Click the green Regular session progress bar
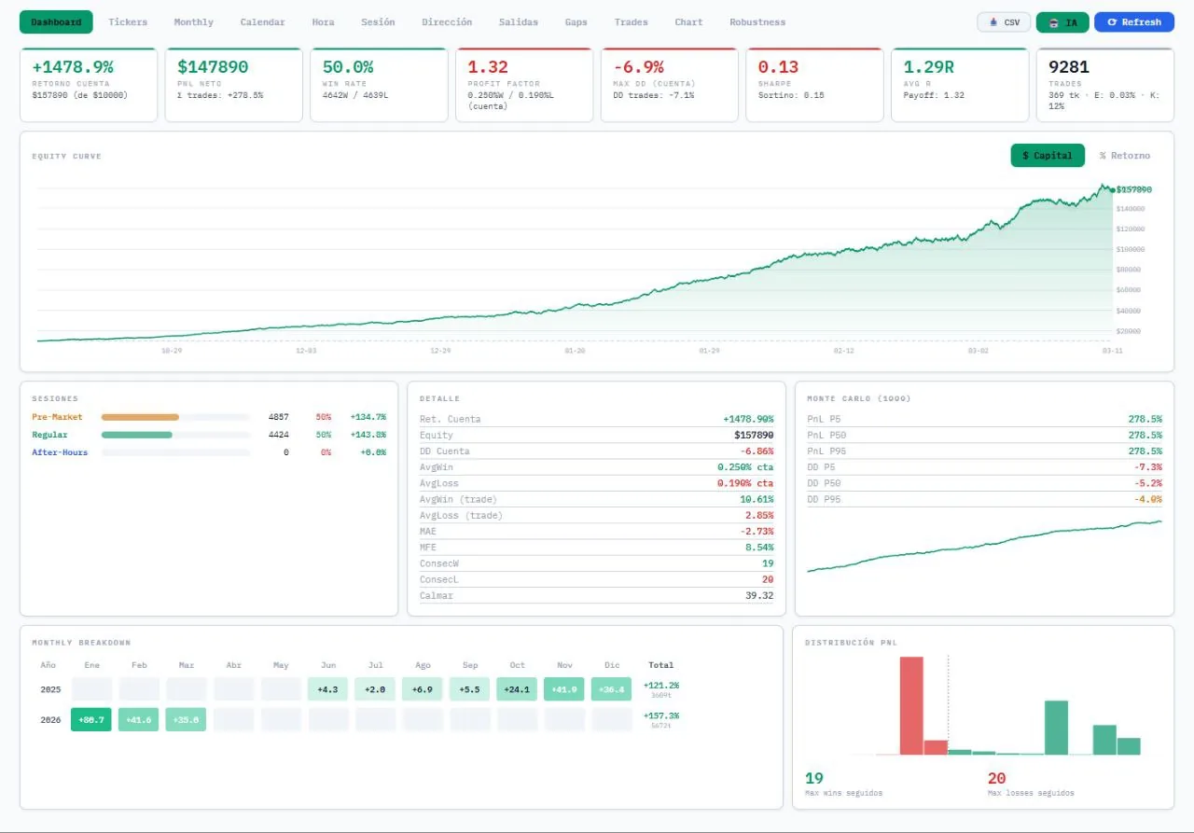Image resolution: width=1194 pixels, height=833 pixels. click(137, 435)
